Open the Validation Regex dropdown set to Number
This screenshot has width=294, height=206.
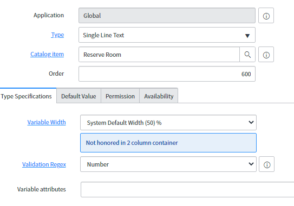[168, 164]
